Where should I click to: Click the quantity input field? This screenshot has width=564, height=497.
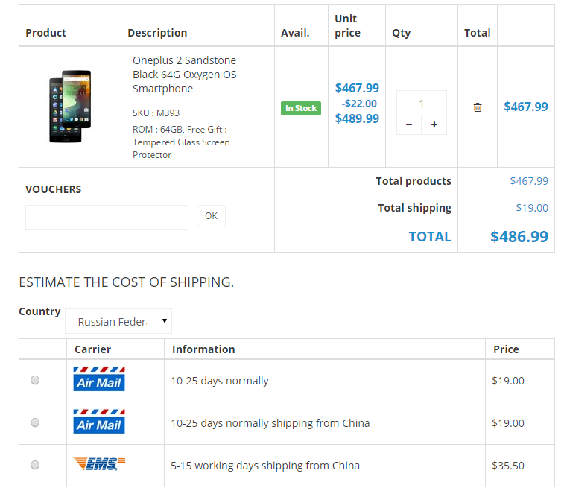[421, 104]
